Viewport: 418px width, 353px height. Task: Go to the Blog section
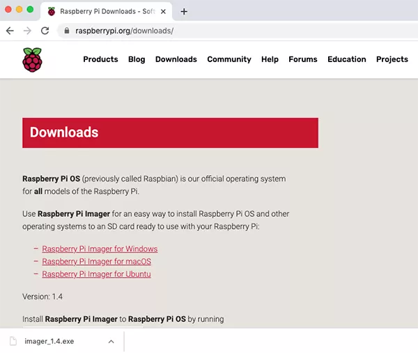[137, 59]
